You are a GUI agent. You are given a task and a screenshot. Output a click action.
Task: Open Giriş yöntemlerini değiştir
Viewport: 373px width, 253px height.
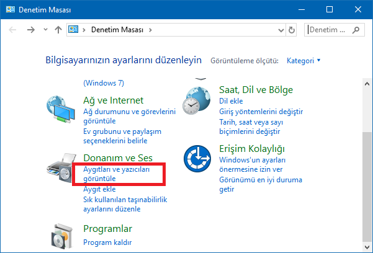point(261,112)
